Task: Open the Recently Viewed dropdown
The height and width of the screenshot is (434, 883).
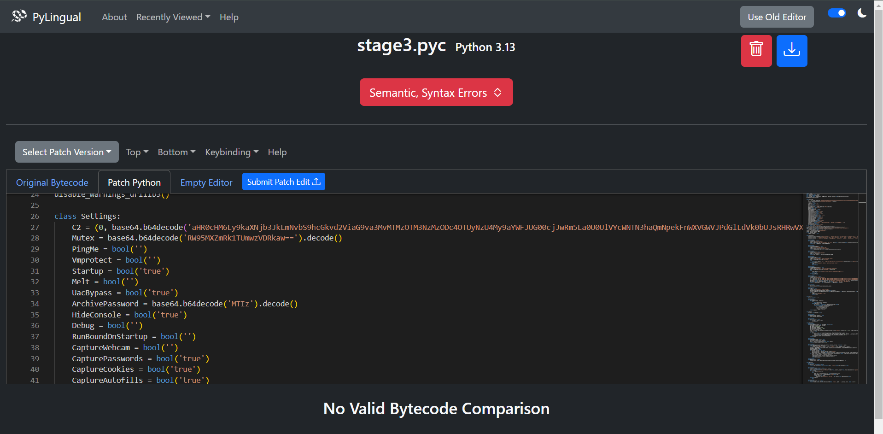Action: (x=173, y=17)
